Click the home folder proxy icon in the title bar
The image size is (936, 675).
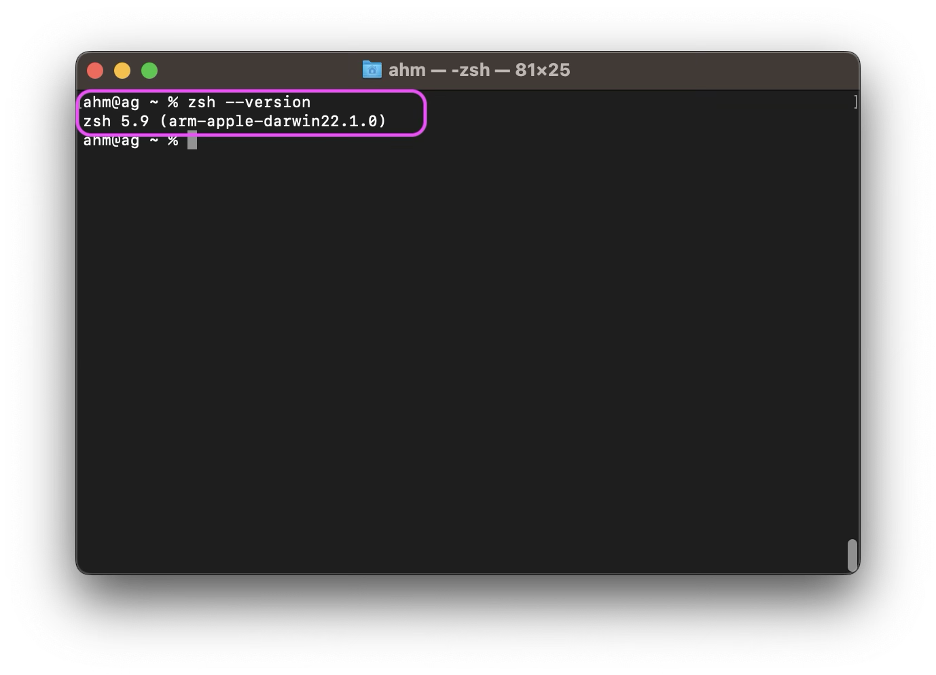point(372,69)
